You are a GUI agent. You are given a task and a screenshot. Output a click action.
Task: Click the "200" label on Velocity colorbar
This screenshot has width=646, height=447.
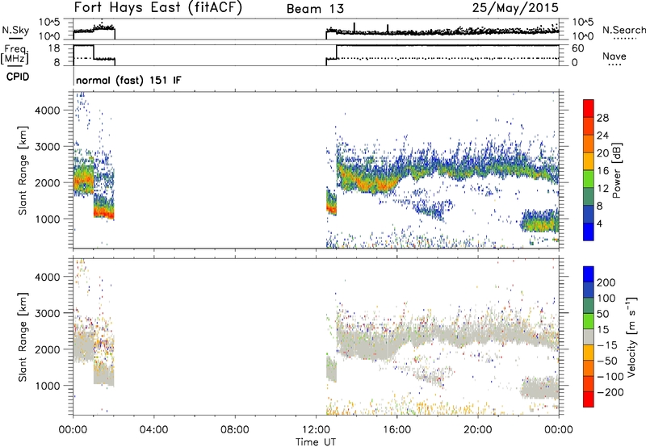click(x=606, y=282)
